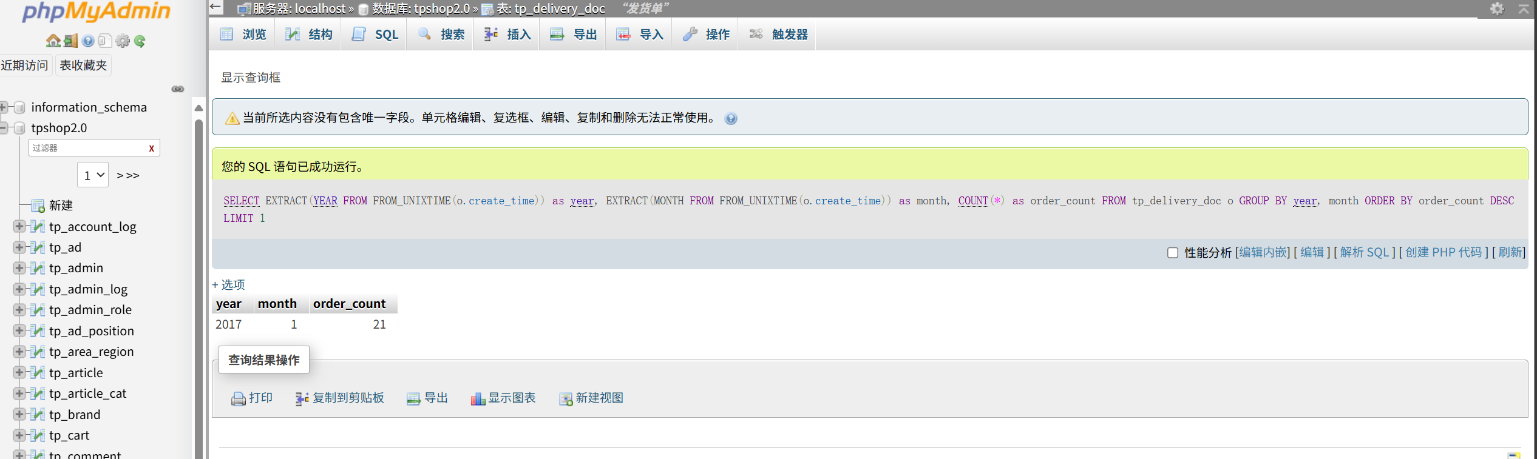
Task: Open the 结构 structure tab
Action: pos(309,35)
